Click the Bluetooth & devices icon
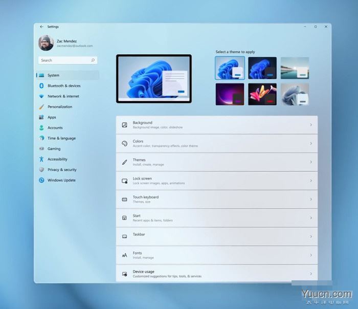The width and height of the screenshot is (358, 309). tap(41, 85)
